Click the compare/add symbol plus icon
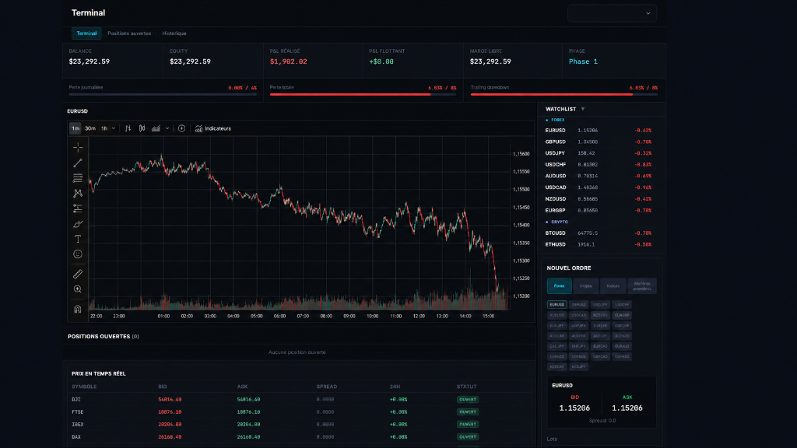Image resolution: width=797 pixels, height=448 pixels. pos(181,128)
